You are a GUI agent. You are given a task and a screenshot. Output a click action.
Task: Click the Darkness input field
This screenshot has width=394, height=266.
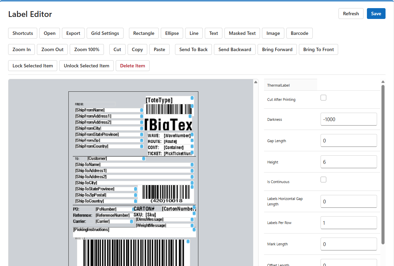click(349, 119)
